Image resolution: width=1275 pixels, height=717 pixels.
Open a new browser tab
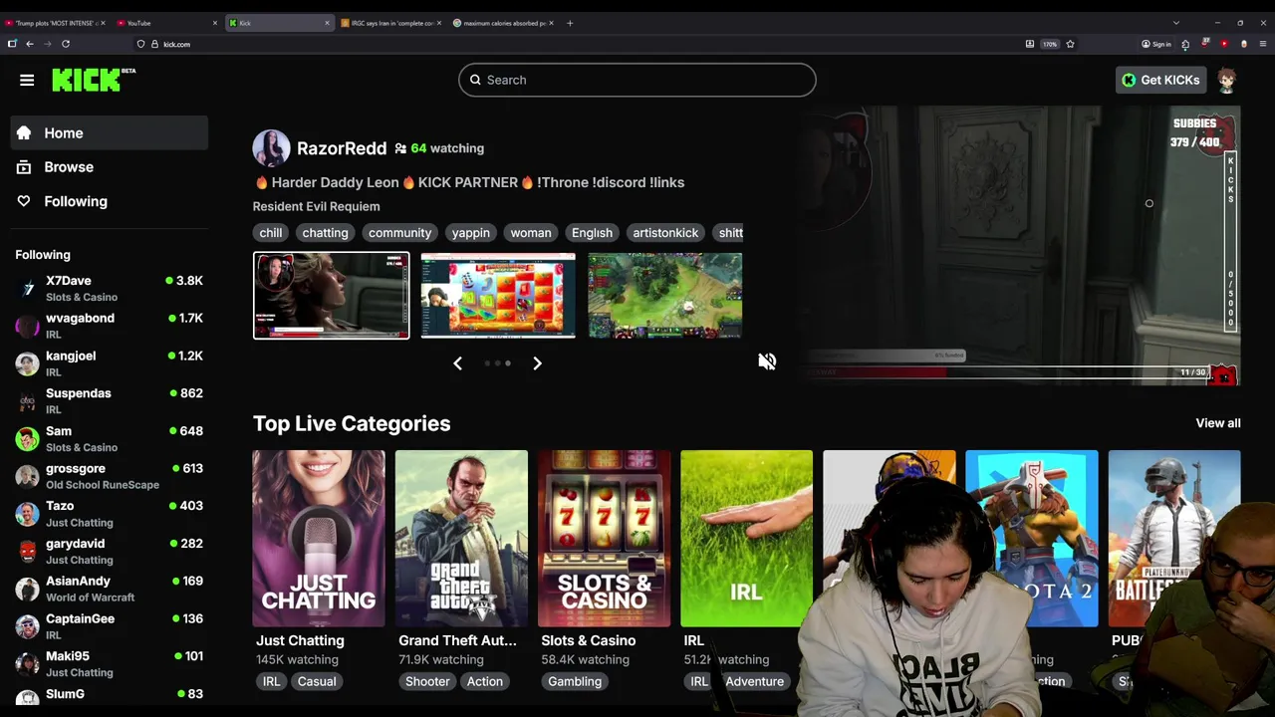[x=570, y=23]
